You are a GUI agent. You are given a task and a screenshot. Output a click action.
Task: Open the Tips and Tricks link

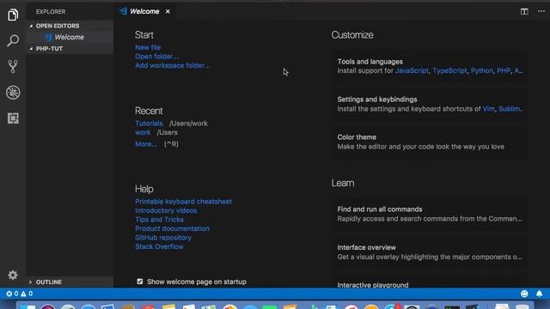click(x=159, y=220)
